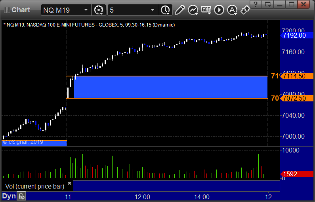Click the Dyn button at bottom left
The width and height of the screenshot is (315, 202).
click(9, 196)
